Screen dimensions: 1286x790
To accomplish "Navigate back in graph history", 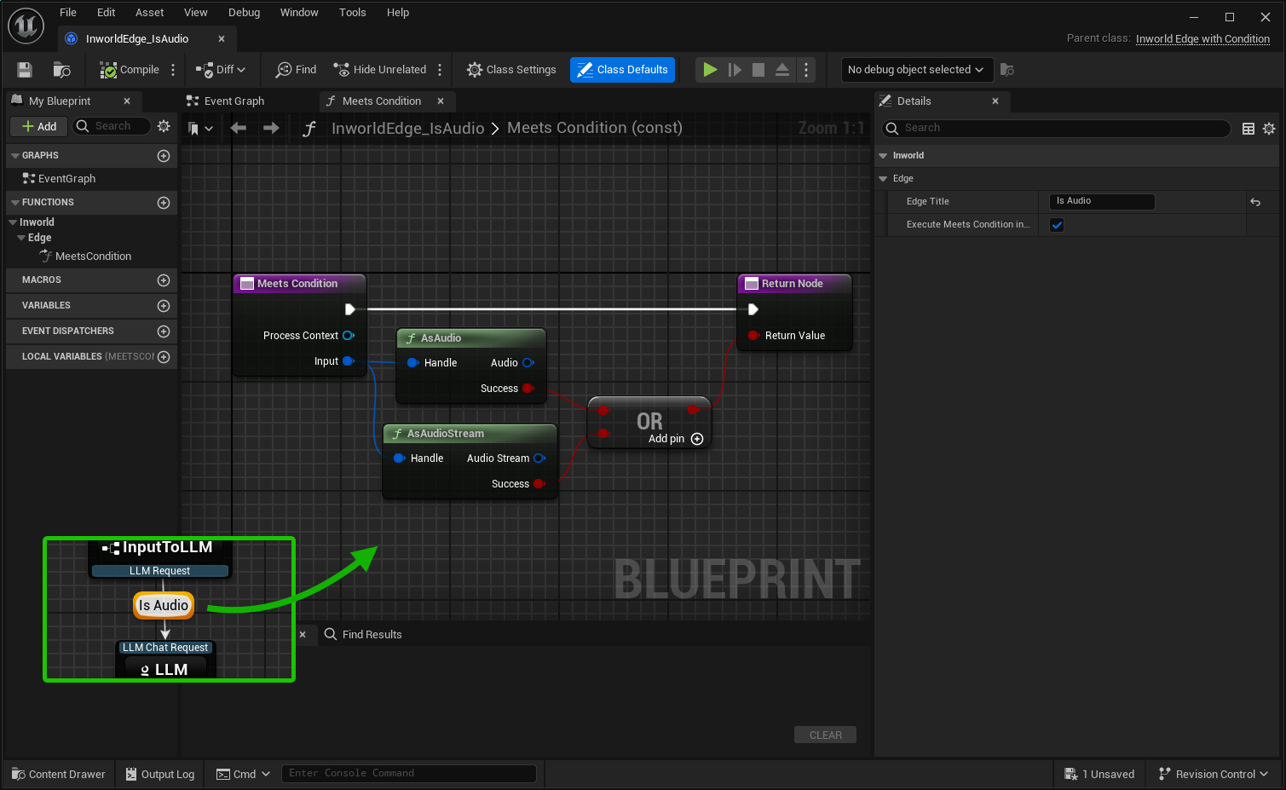I will tap(239, 129).
